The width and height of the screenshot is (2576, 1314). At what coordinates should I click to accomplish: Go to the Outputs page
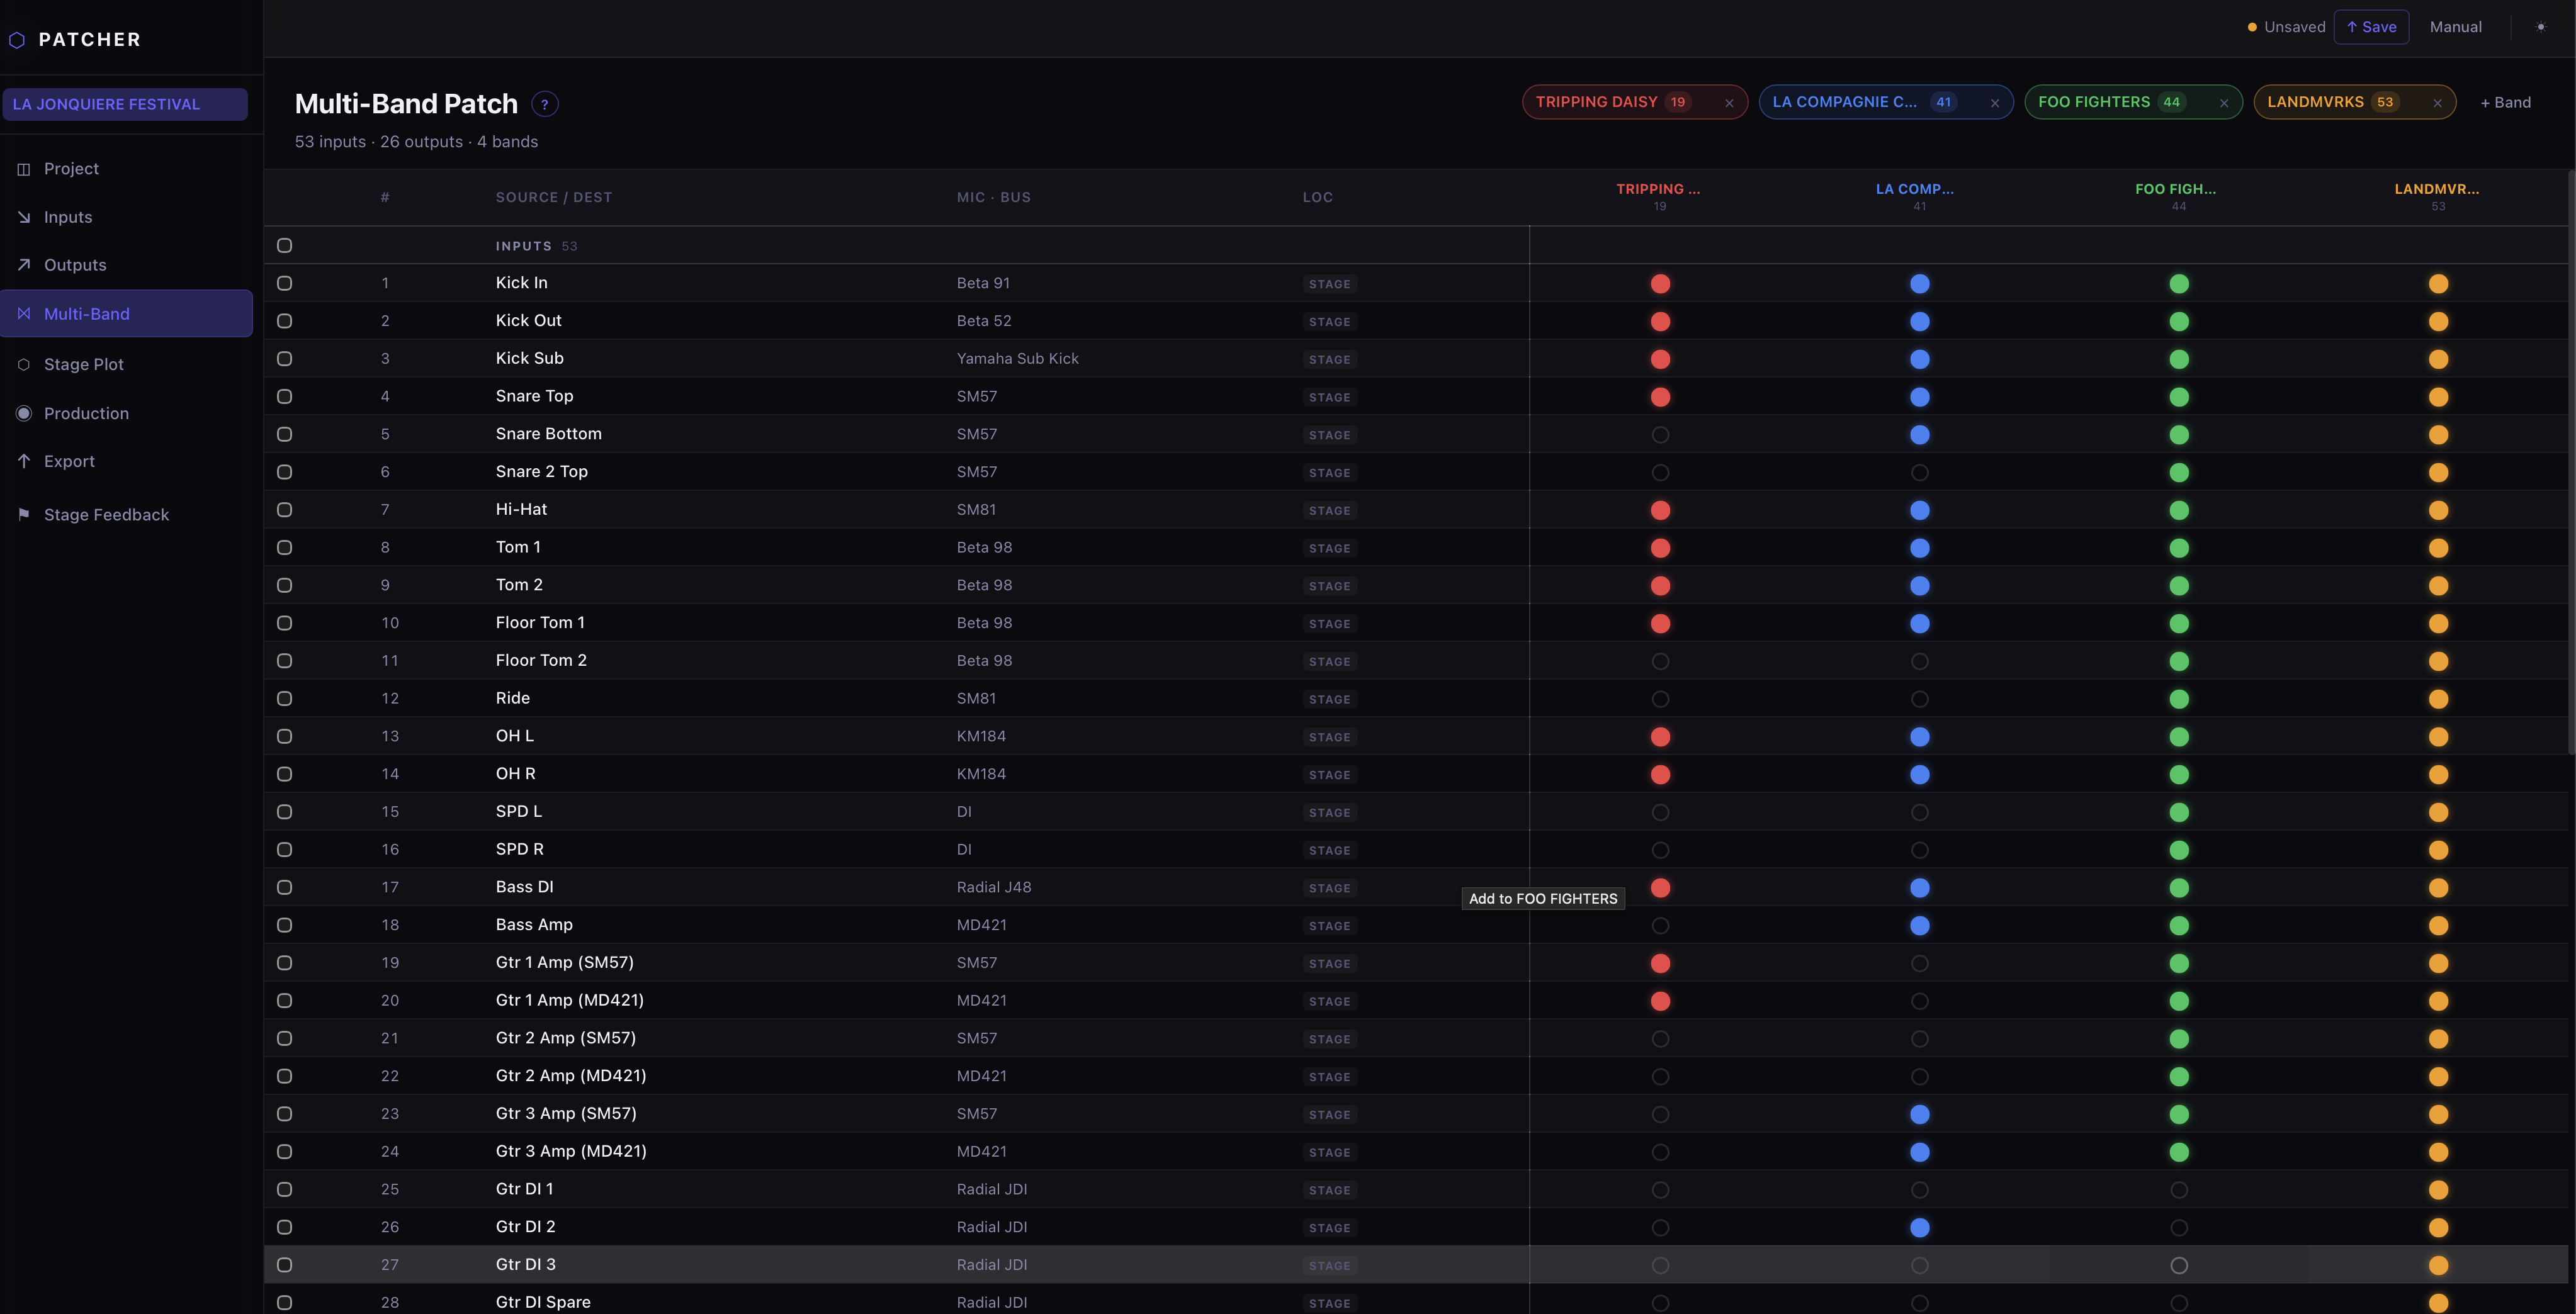click(x=126, y=265)
